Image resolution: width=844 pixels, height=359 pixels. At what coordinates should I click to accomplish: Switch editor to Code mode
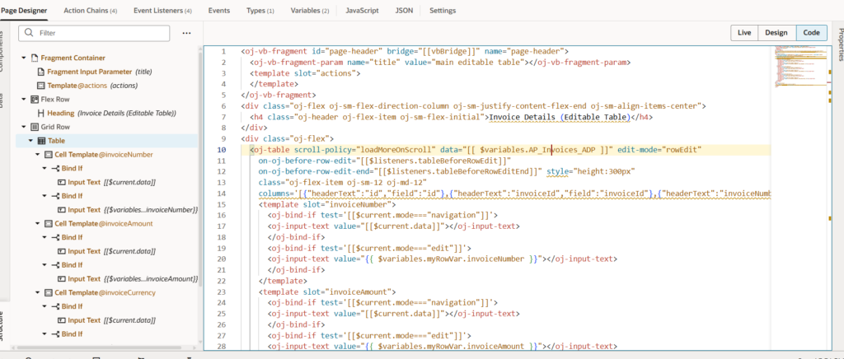pyautogui.click(x=811, y=33)
